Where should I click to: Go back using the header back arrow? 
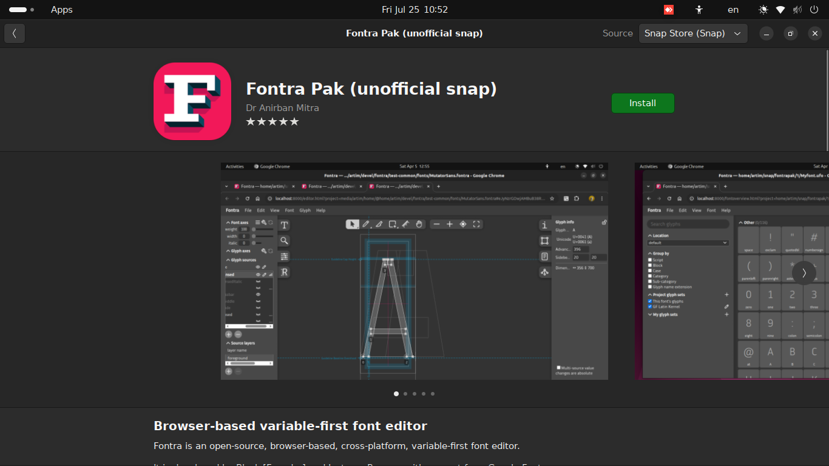tap(15, 33)
